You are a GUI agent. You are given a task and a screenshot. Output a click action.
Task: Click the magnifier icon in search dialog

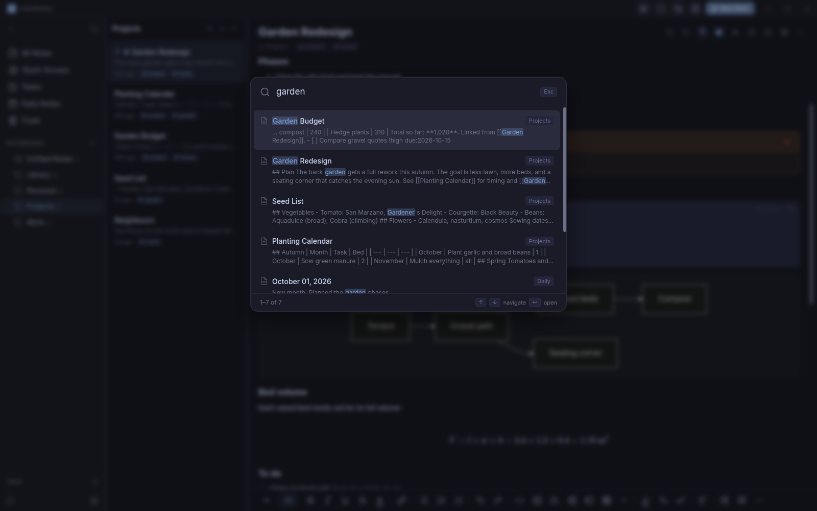(x=265, y=92)
